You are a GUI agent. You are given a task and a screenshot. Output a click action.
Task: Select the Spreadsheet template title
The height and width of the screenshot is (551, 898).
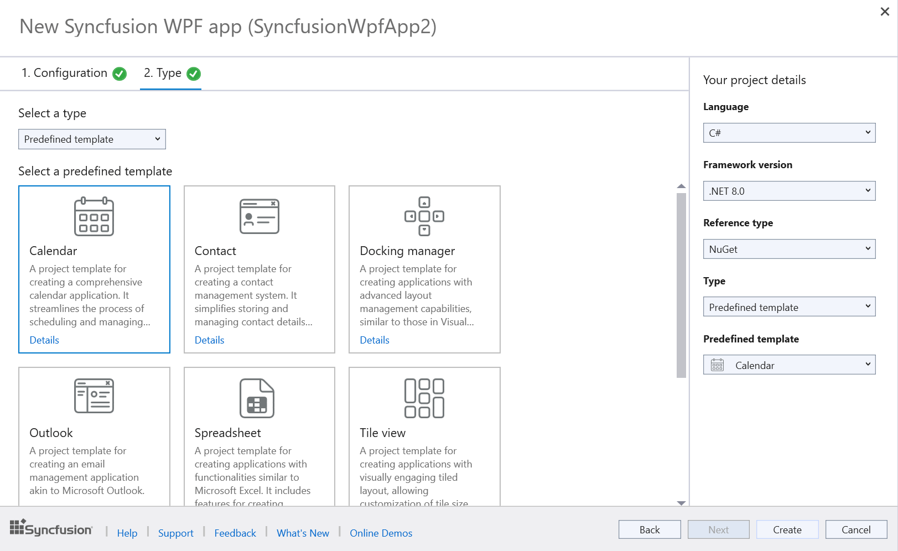click(227, 433)
